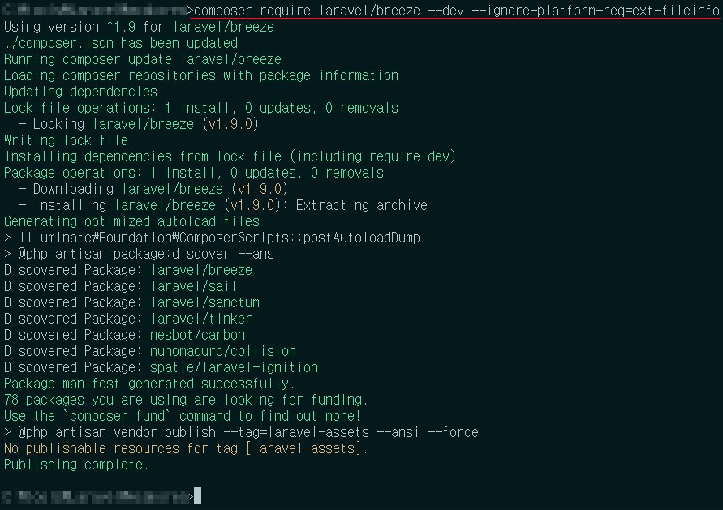This screenshot has height=510, width=723.
Task: Click 'Discovered Package: laravel/sanctum' line
Action: [131, 302]
